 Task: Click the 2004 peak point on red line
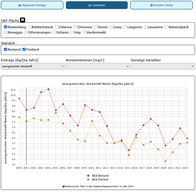[x=48, y=89]
